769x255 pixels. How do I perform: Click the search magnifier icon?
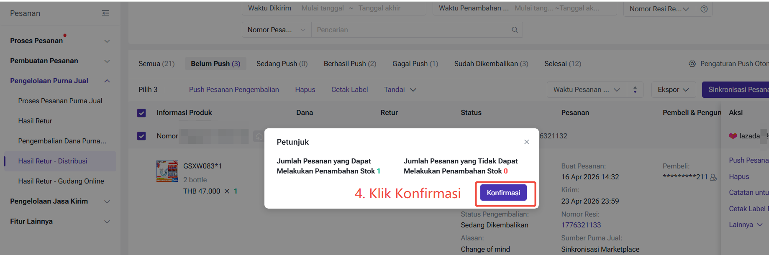(515, 30)
